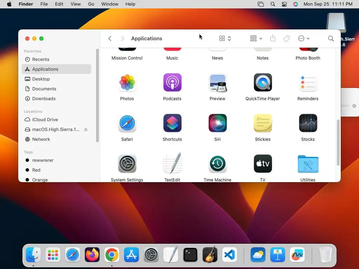This screenshot has width=359, height=269.
Task: Open the Edit menu
Action: point(59,4)
